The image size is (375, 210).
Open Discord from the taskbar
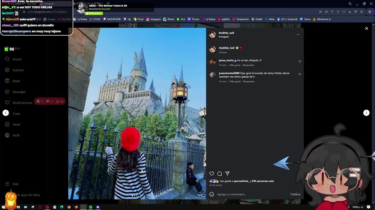(x=98, y=207)
